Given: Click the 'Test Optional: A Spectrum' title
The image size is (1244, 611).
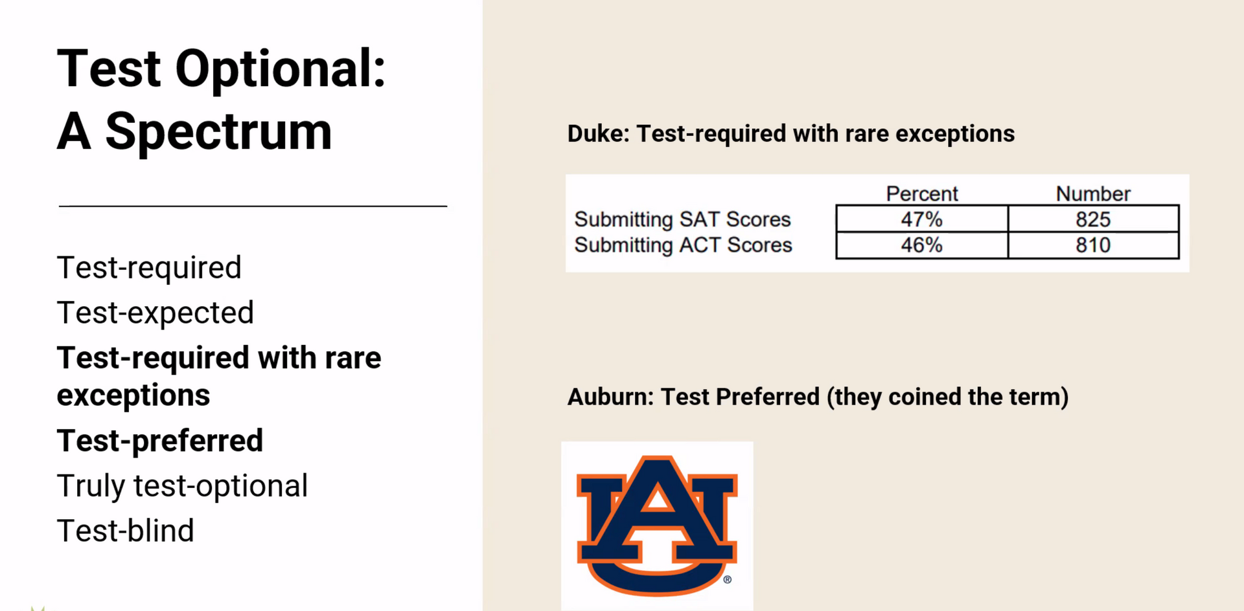Looking at the screenshot, I should (222, 100).
